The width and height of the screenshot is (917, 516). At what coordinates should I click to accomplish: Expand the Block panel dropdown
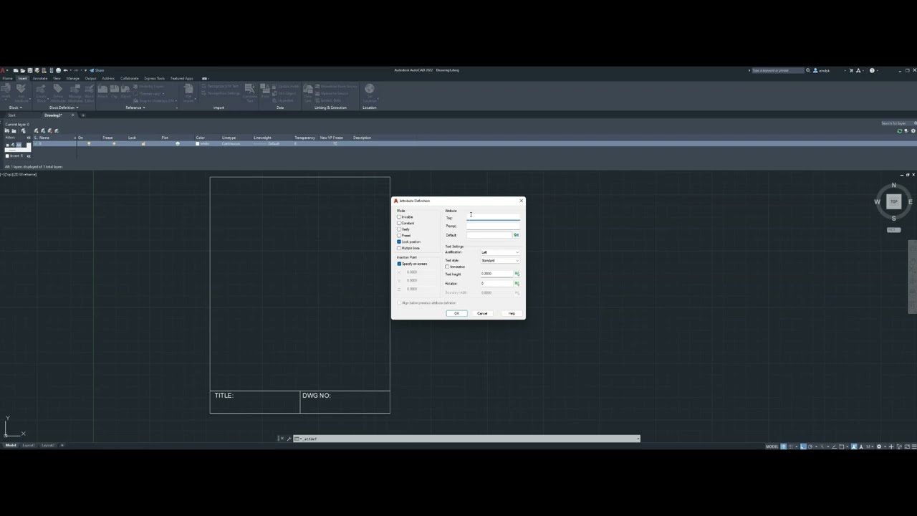15,107
